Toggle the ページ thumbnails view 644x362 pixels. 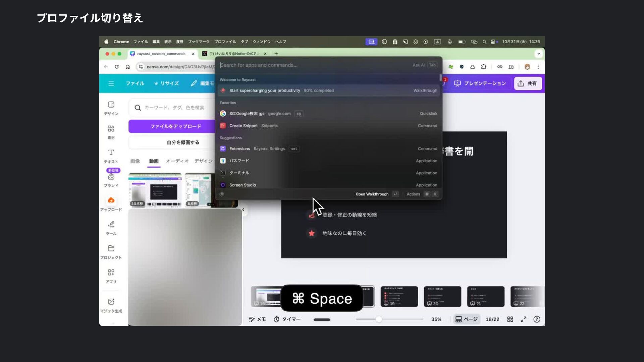pyautogui.click(x=467, y=319)
